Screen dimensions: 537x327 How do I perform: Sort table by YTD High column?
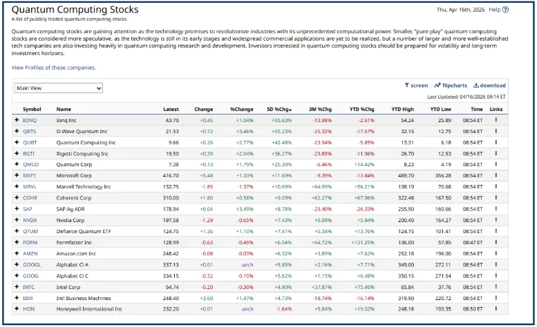(402, 109)
